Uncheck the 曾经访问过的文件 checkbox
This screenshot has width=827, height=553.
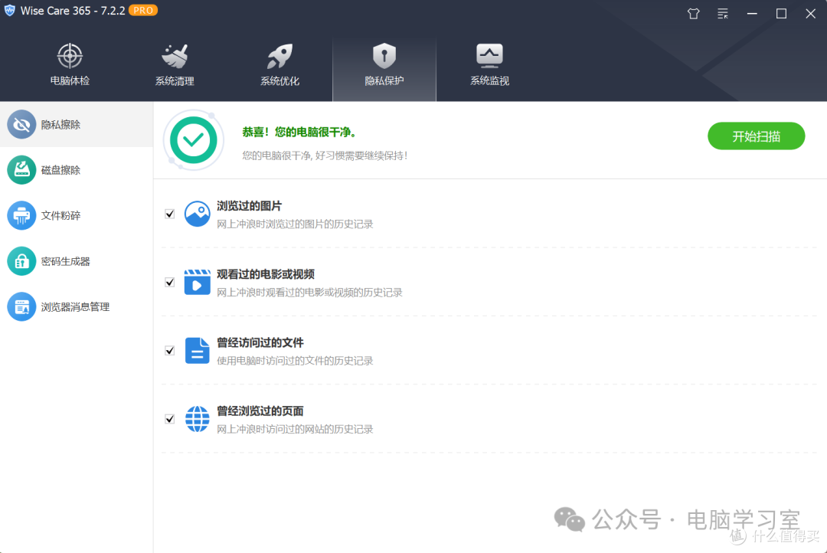click(170, 350)
